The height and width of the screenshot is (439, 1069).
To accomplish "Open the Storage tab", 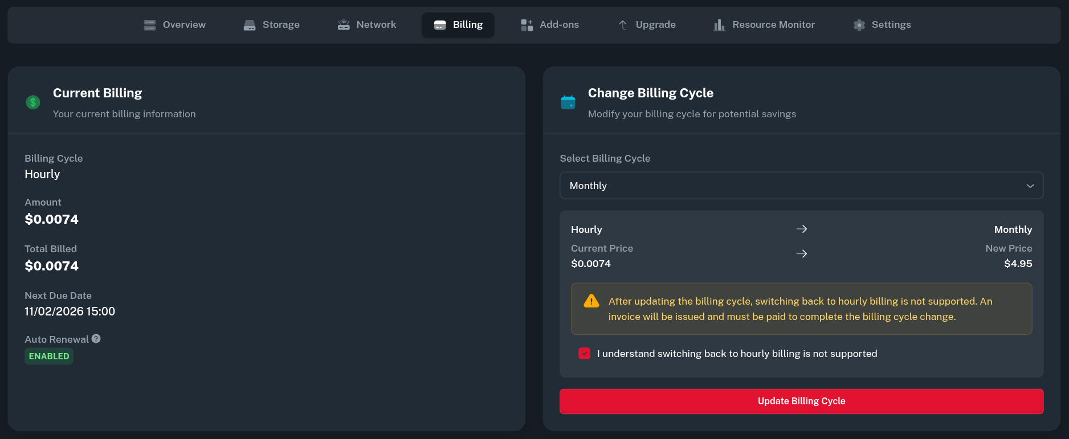I will click(272, 25).
